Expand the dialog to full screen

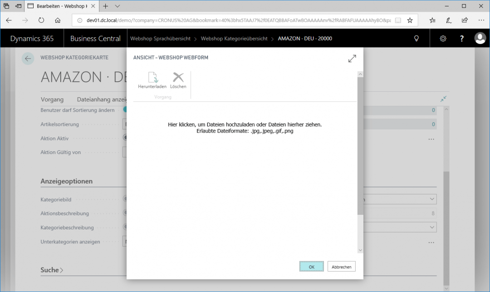[x=352, y=59]
